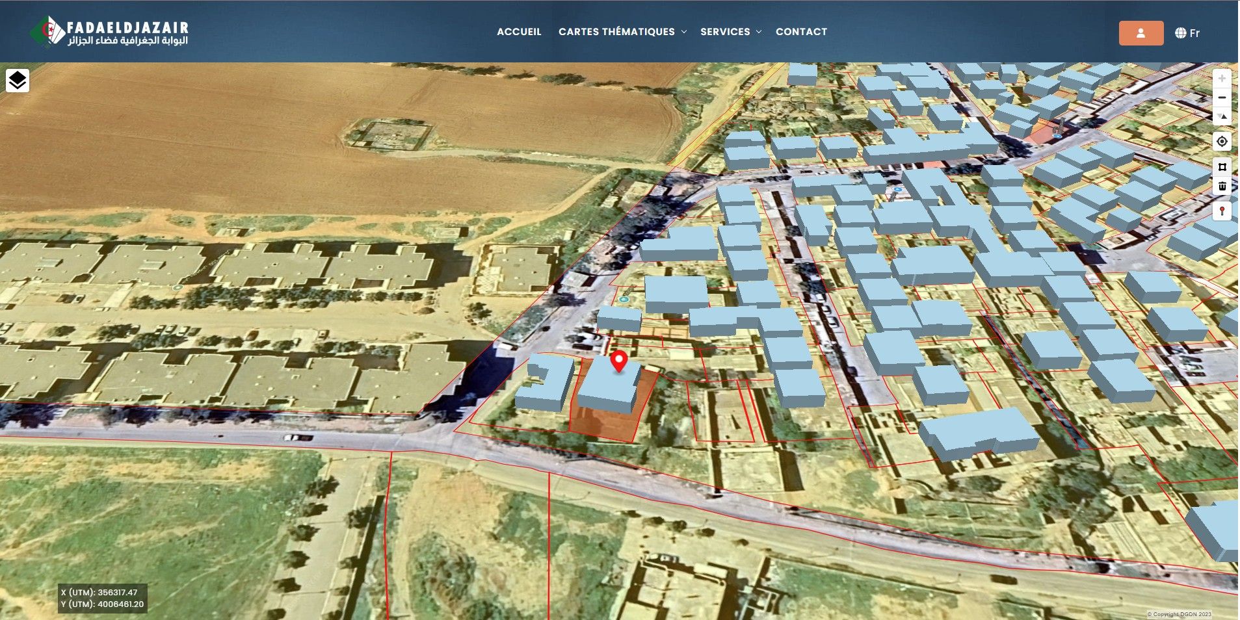
Task: Reset map bearing with compass control
Action: (1222, 116)
